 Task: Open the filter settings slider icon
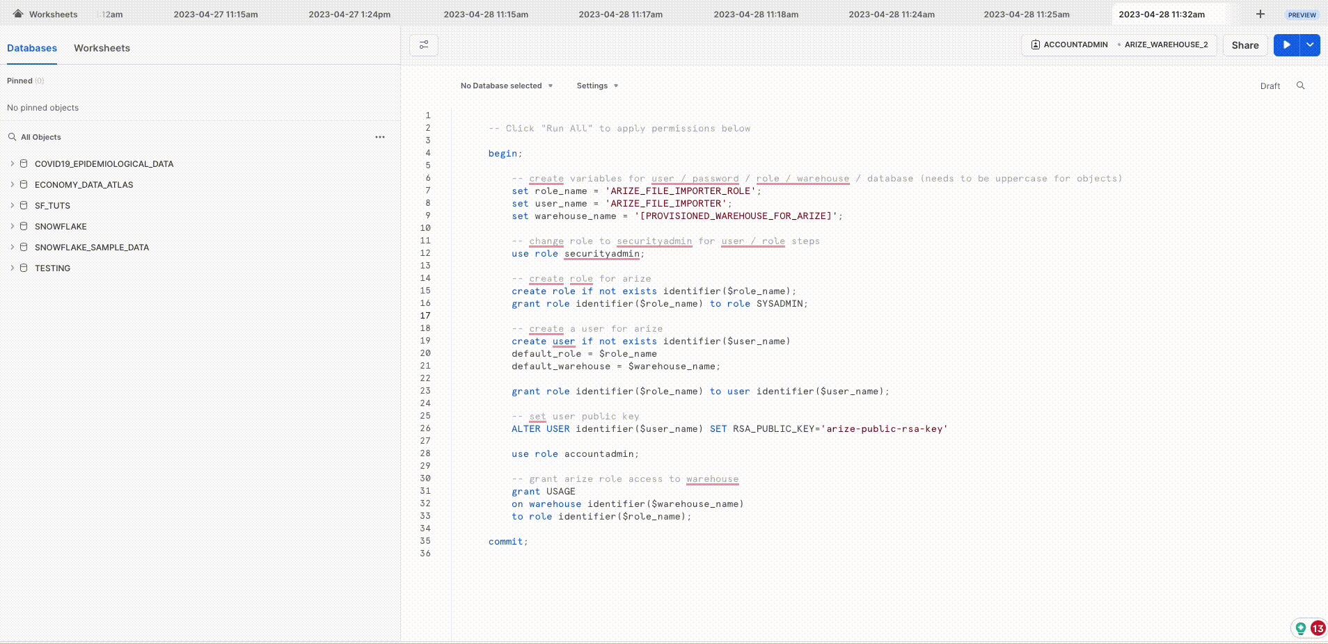click(424, 45)
